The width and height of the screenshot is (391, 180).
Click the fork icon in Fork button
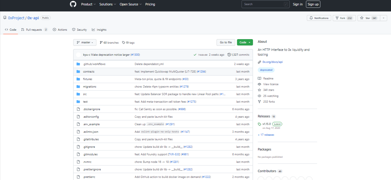click(337, 18)
